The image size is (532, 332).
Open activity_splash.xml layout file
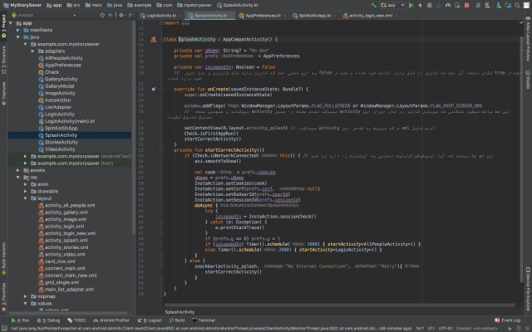coord(66,241)
